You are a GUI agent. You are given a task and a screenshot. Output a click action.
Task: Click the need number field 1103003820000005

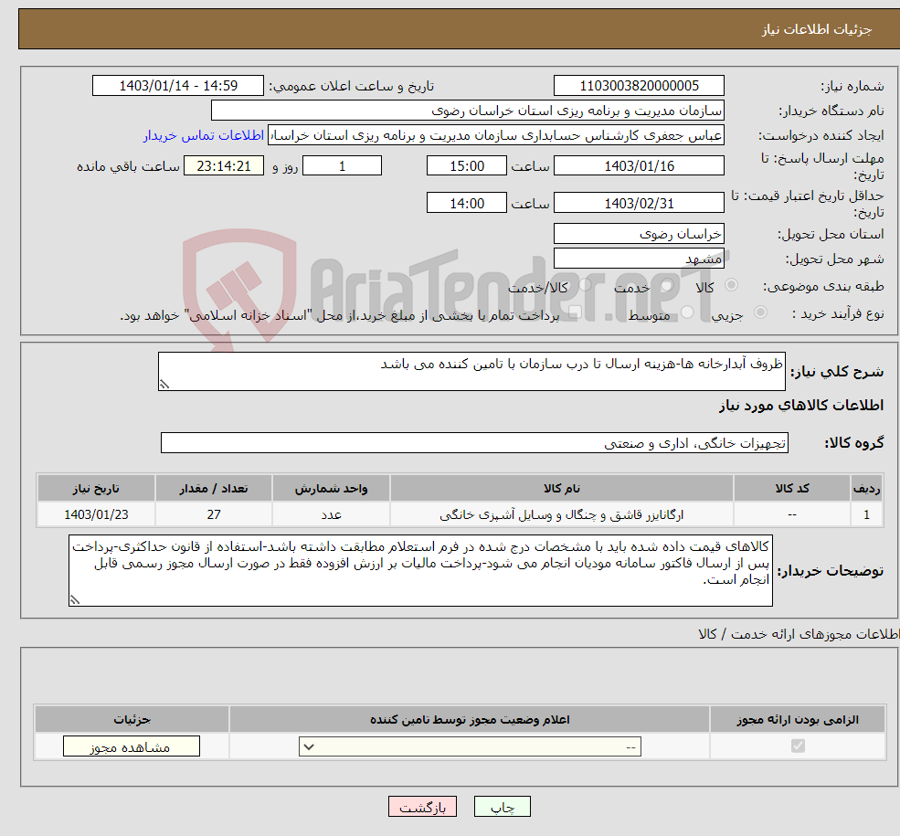coord(639,86)
